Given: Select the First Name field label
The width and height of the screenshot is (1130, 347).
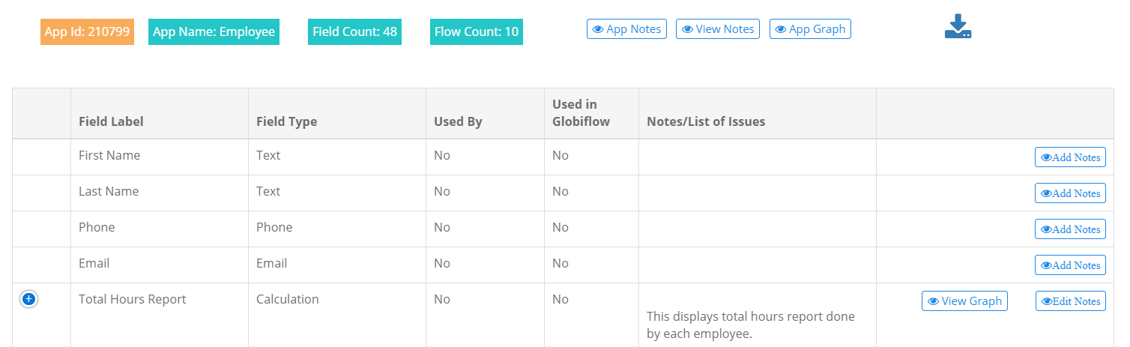Looking at the screenshot, I should (109, 155).
